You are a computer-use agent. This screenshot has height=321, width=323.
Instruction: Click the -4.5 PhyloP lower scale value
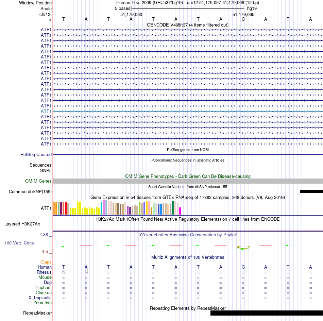click(x=44, y=252)
